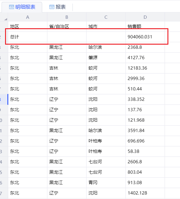Select column B header
Image resolution: width=180 pixels, height=199 pixels.
click(x=67, y=17)
